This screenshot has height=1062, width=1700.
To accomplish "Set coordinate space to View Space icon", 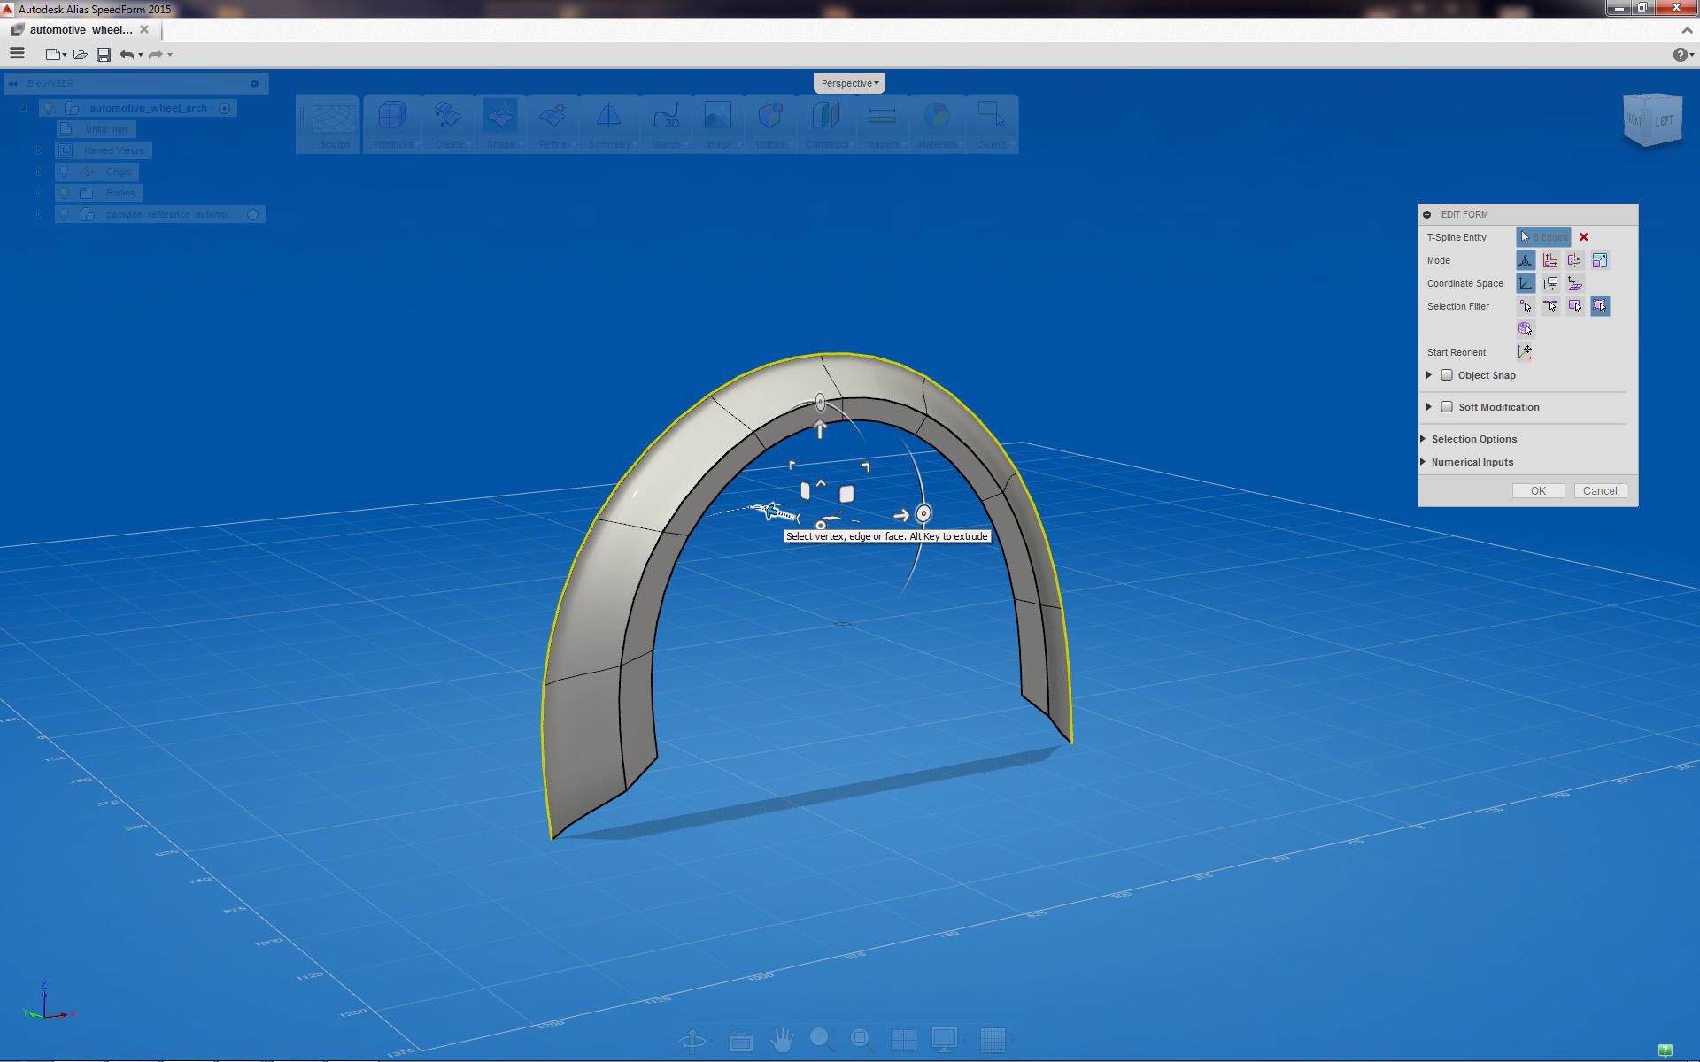I will pos(1550,283).
